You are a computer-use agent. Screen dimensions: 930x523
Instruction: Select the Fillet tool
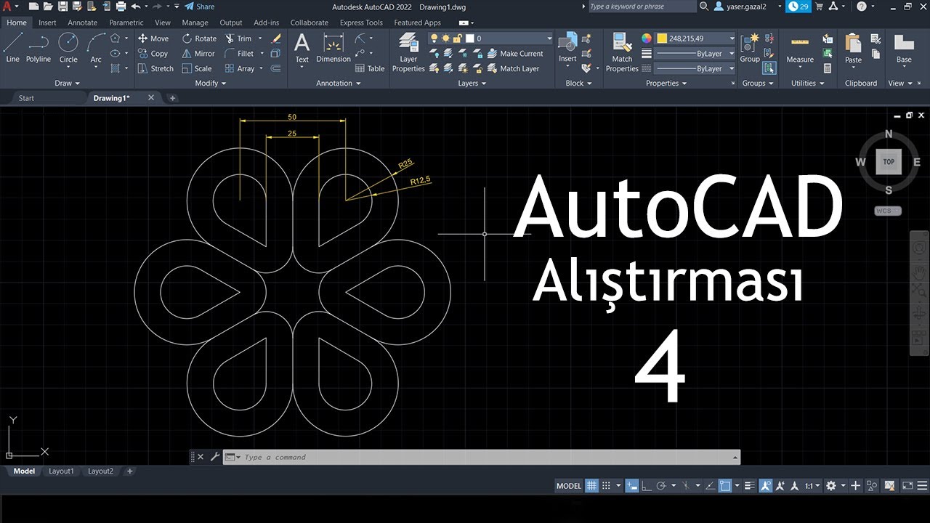pos(240,54)
